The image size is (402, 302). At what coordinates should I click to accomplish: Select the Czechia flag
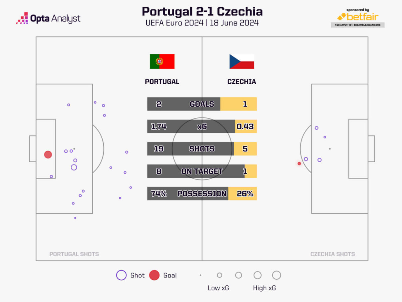242,61
